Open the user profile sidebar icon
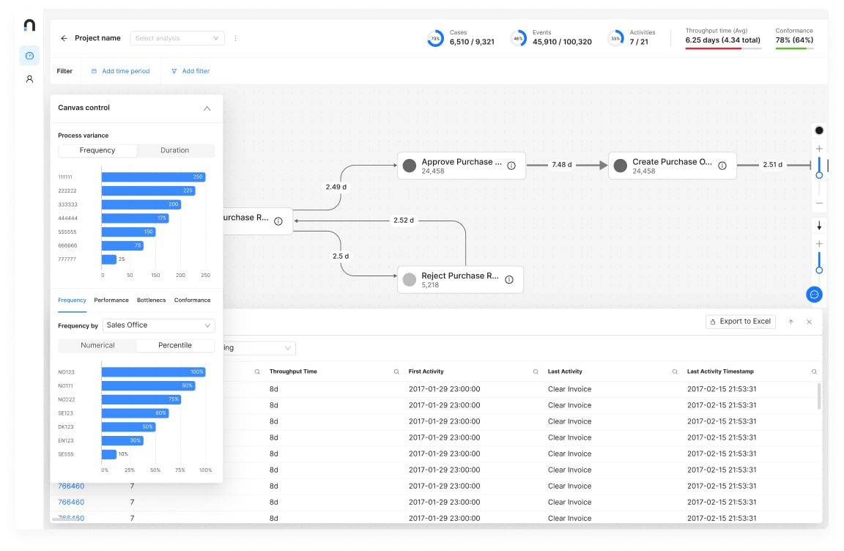 click(x=29, y=79)
